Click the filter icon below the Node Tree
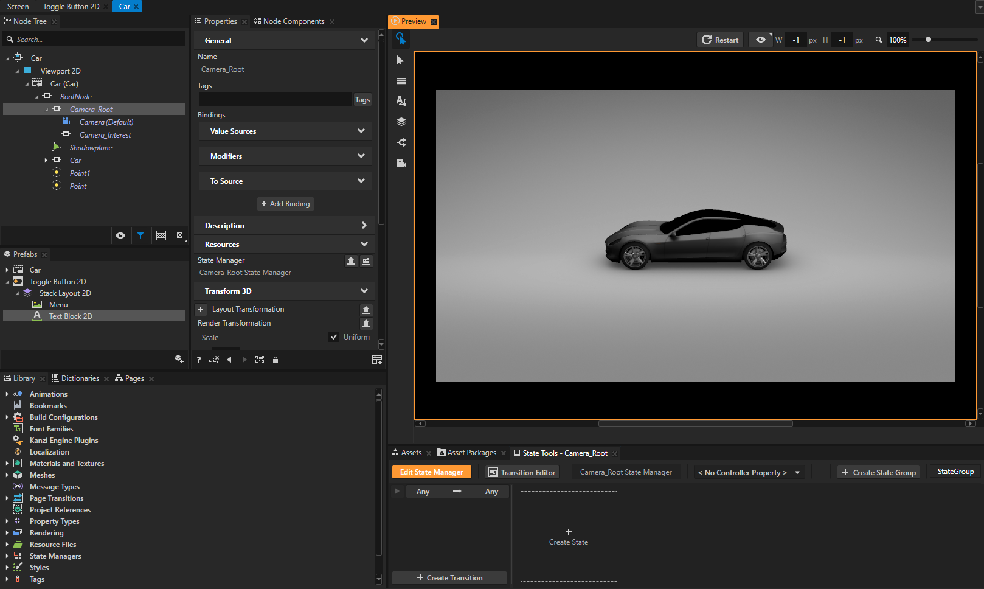 point(141,235)
